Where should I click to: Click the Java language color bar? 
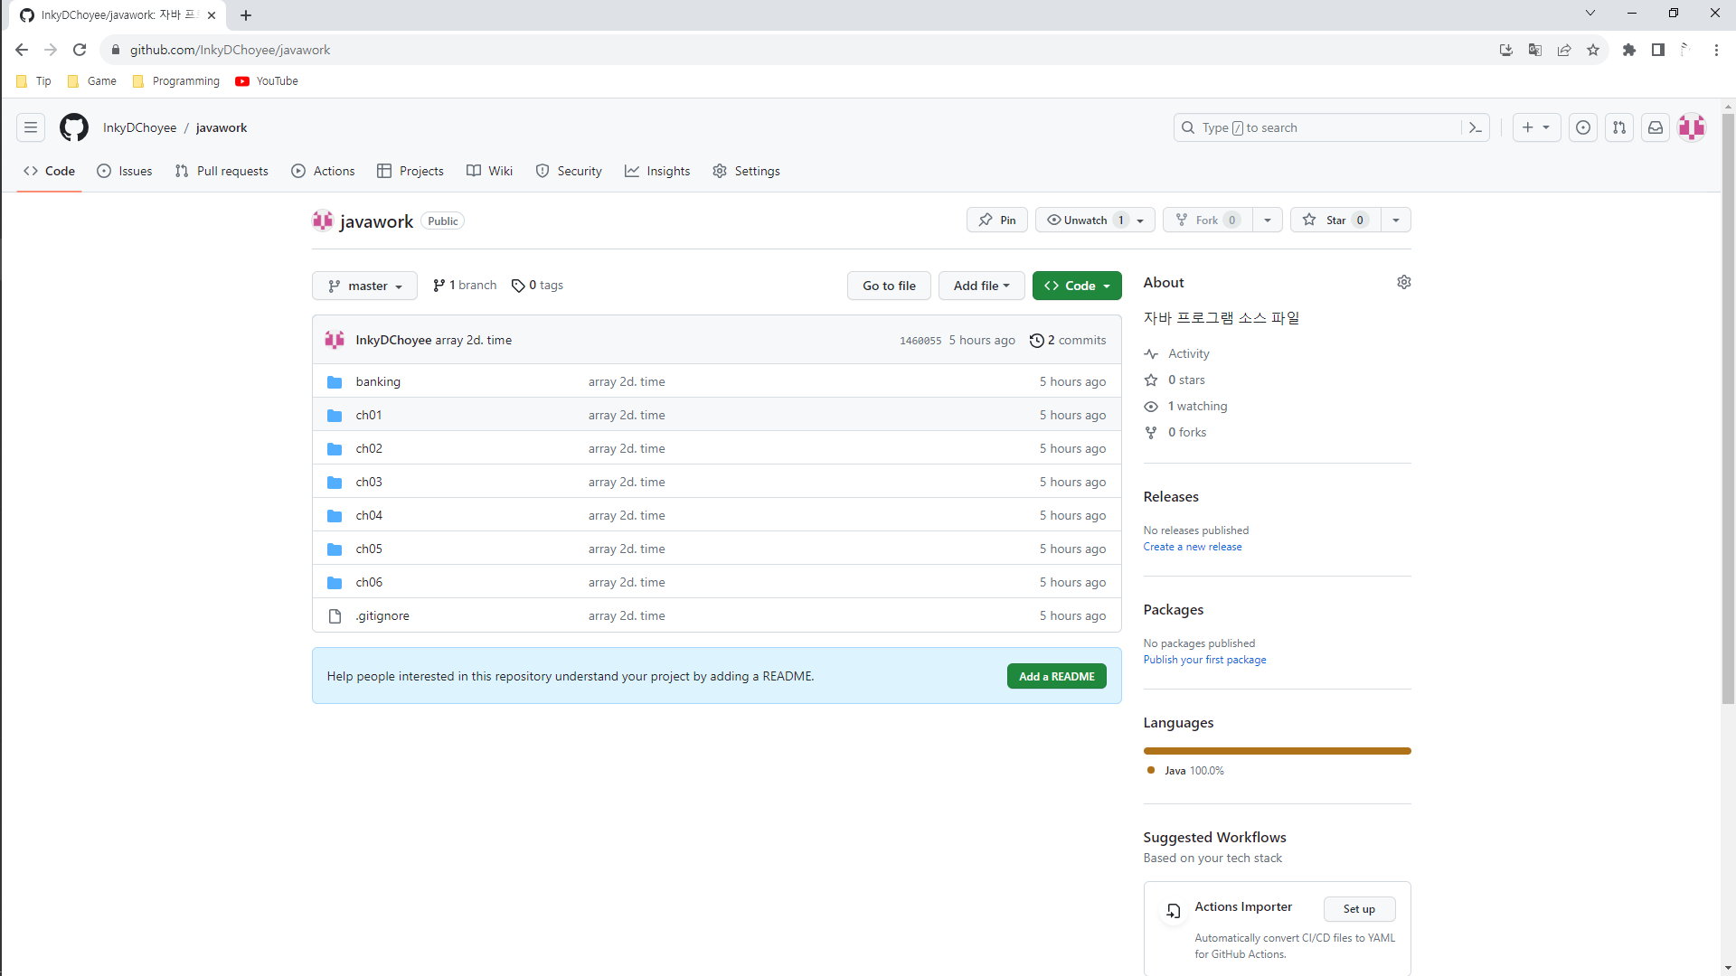click(x=1277, y=751)
